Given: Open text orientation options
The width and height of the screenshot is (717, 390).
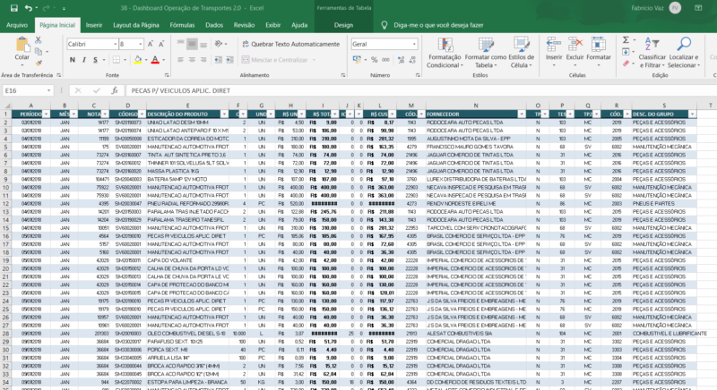Looking at the screenshot, I should click(x=220, y=44).
